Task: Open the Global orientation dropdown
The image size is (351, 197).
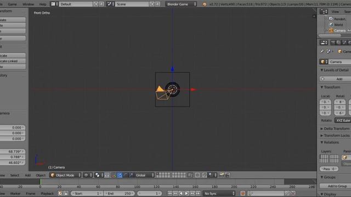Action: (x=144, y=175)
